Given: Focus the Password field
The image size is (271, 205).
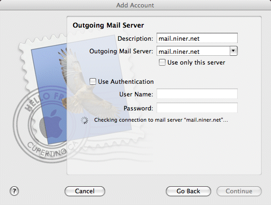Looking at the screenshot, I should [197, 108].
